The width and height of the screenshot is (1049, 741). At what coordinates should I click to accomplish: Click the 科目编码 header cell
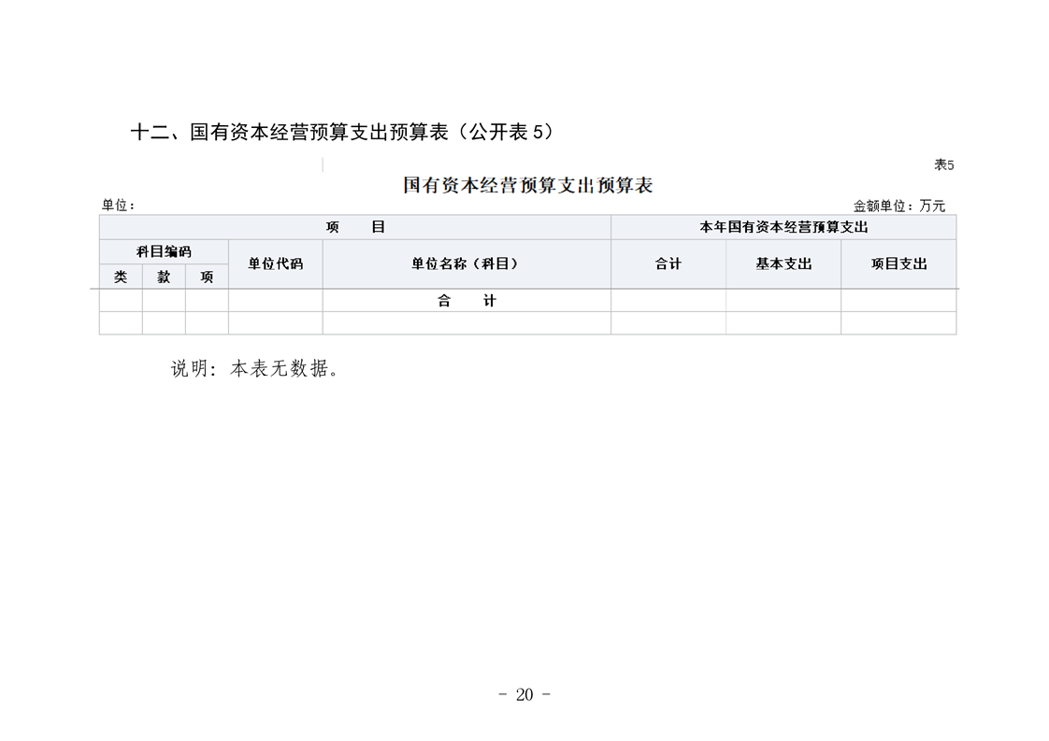[x=164, y=251]
